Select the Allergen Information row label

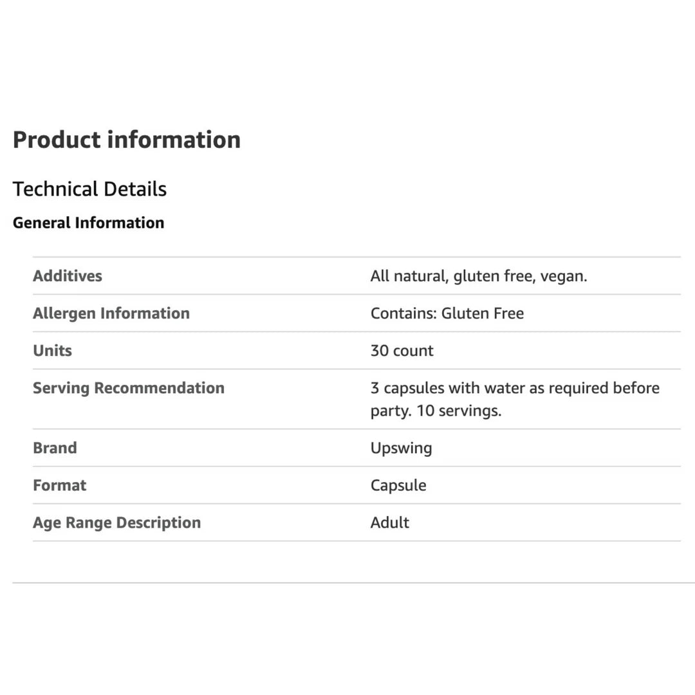[111, 313]
